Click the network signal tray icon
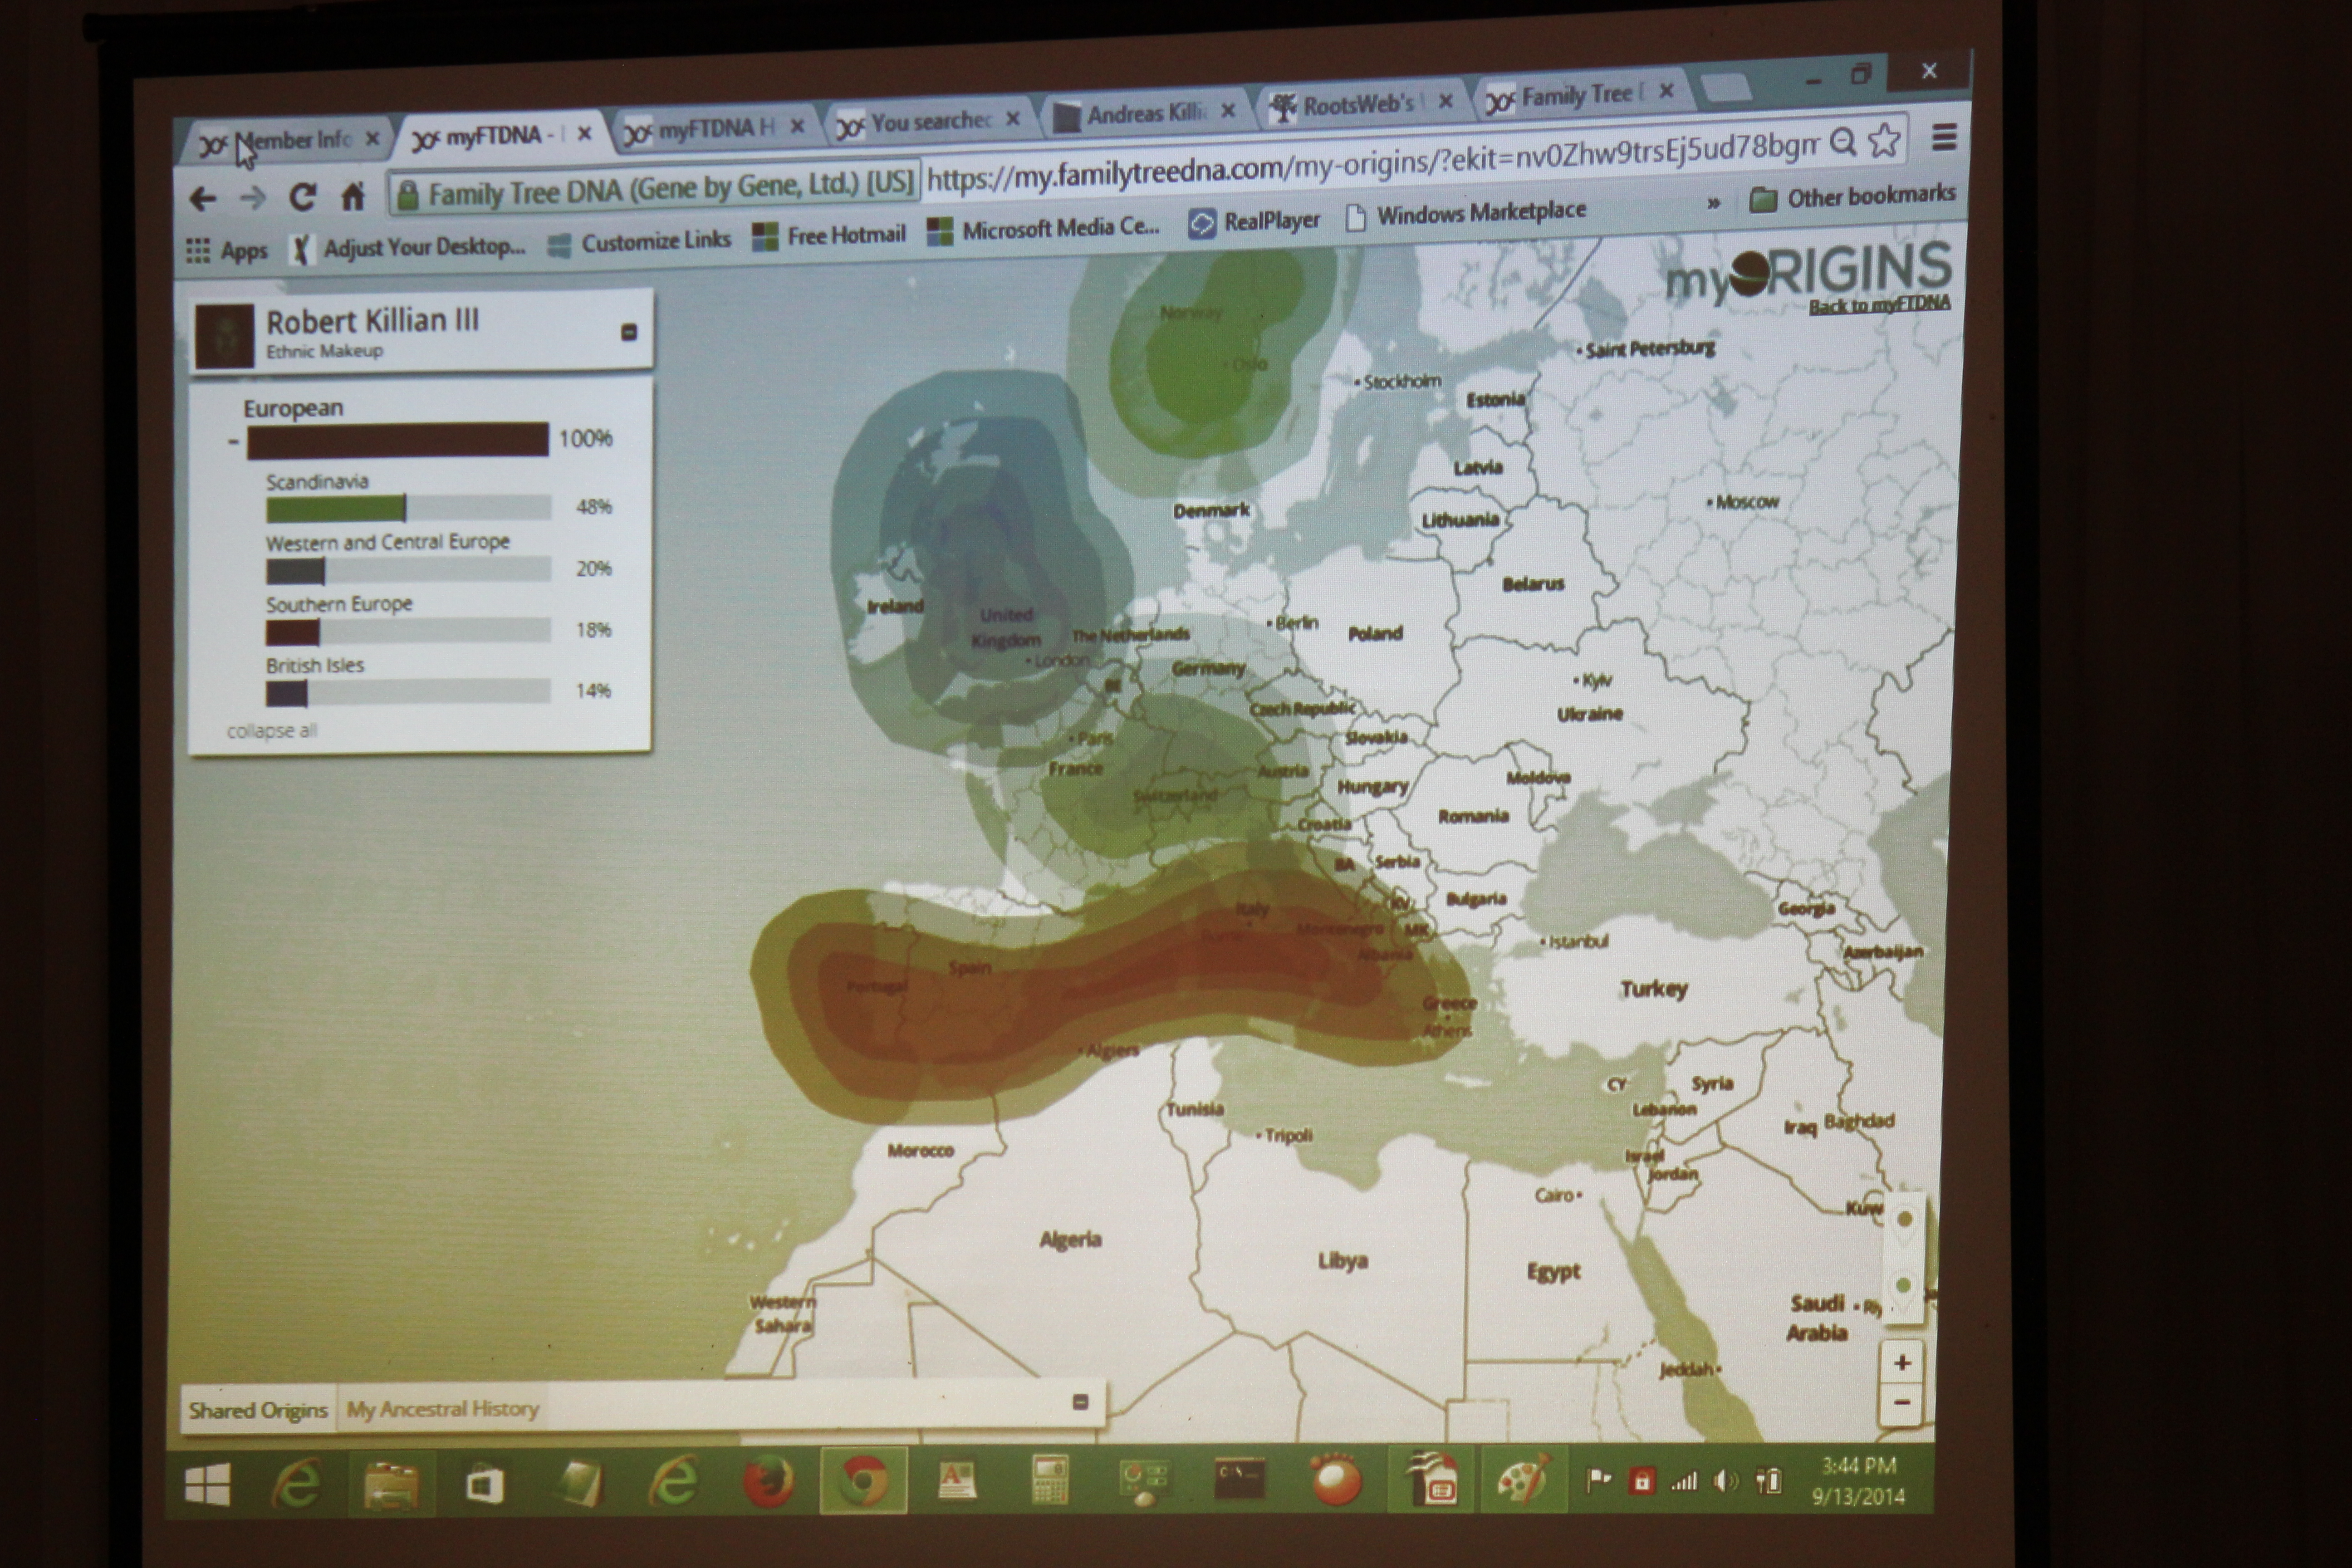 point(1684,1481)
